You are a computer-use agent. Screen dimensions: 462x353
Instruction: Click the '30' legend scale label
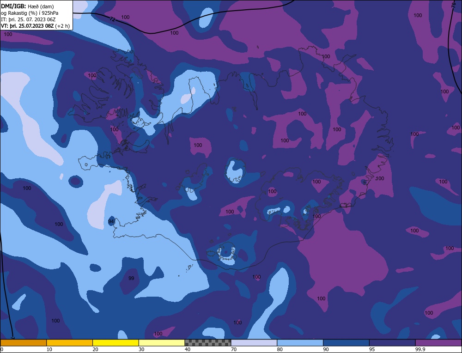coord(142,349)
